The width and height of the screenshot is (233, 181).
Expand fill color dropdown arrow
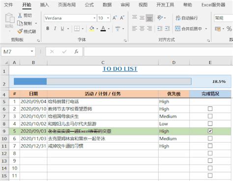tap(97, 29)
